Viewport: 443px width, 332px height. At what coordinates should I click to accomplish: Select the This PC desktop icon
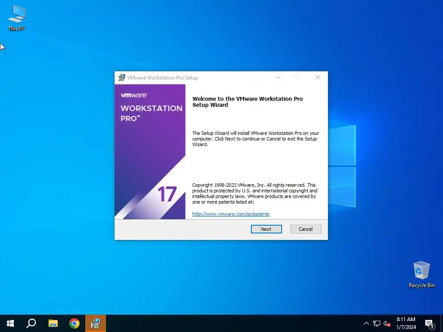tap(17, 18)
